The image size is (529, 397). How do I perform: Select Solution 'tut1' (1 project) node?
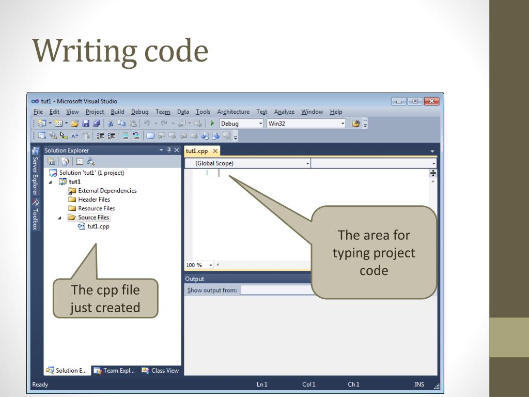(87, 173)
